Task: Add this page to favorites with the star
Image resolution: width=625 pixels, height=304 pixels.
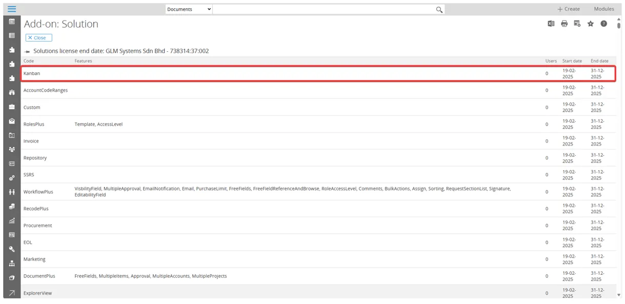Action: pos(590,24)
